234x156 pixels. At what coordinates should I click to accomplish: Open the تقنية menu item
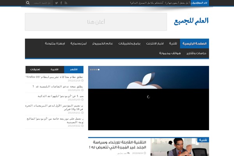(173, 43)
